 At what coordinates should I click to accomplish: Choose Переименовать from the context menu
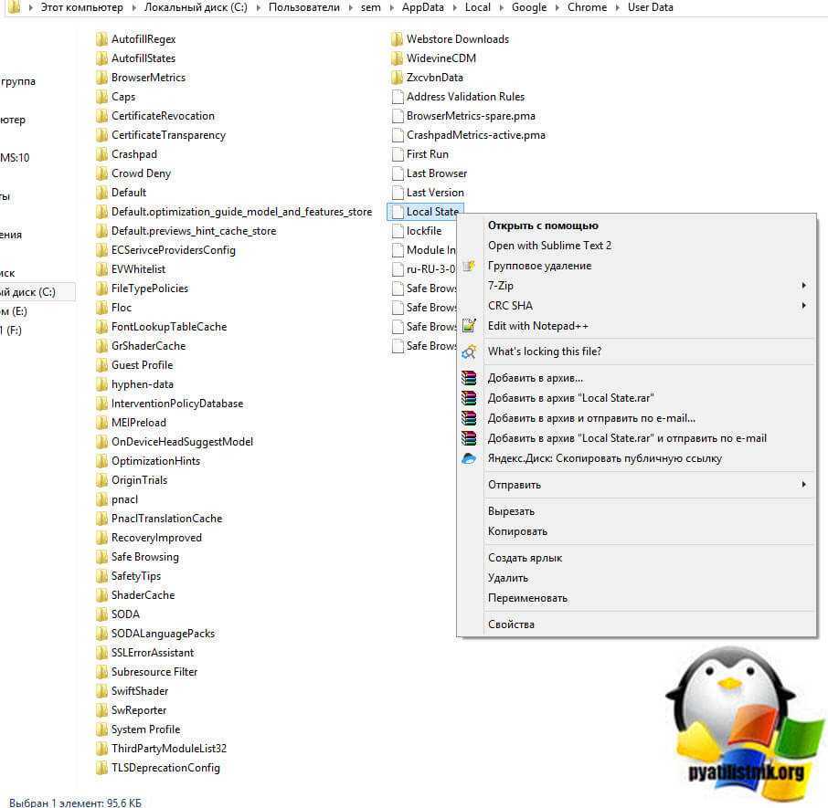(527, 598)
